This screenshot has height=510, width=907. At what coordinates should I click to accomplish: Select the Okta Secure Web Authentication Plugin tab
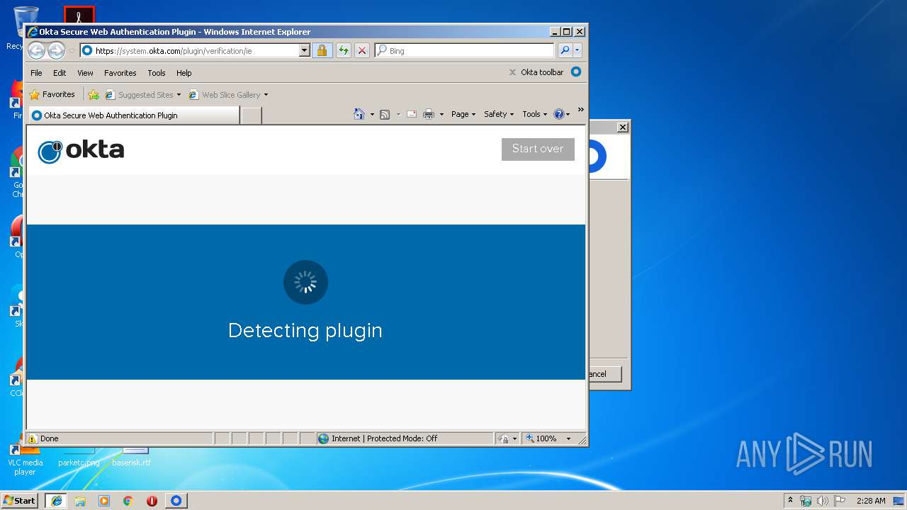point(133,115)
